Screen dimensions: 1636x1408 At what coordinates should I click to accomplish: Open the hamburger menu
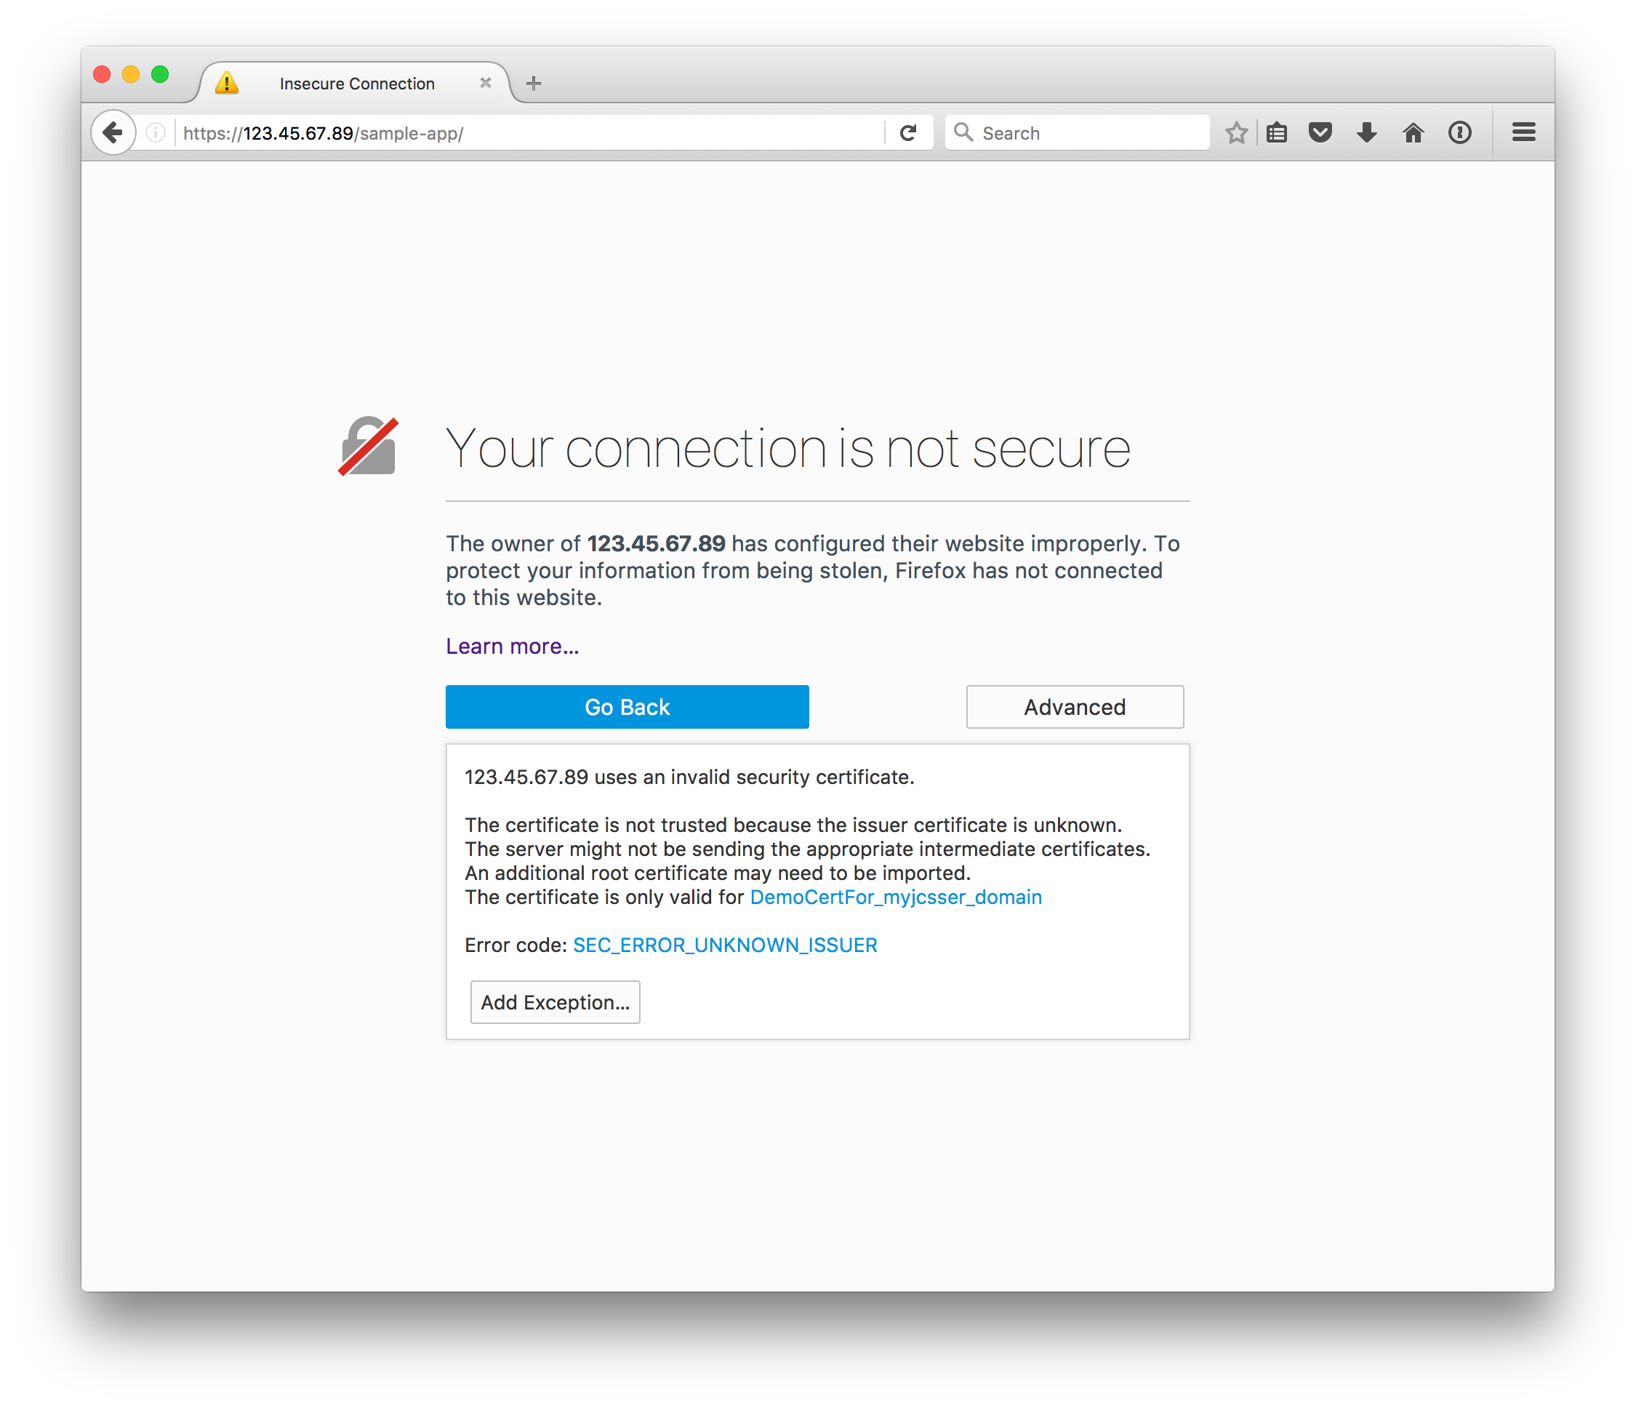(1524, 132)
